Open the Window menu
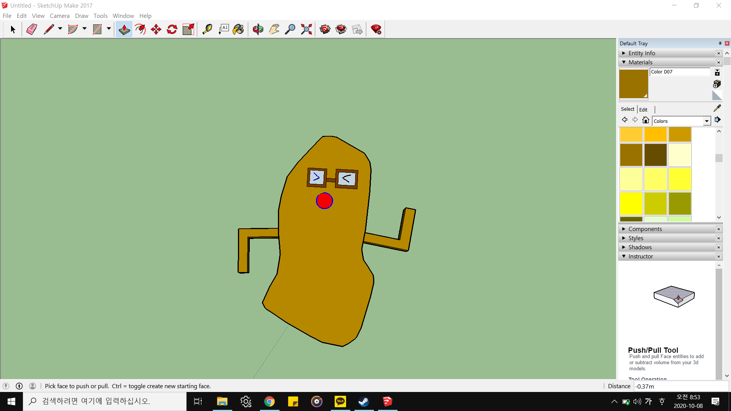This screenshot has height=411, width=731. [123, 16]
